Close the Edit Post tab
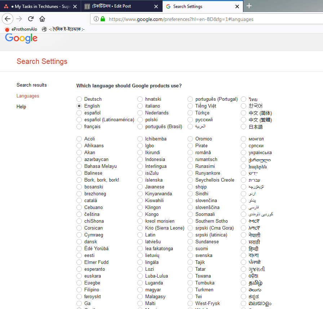The image size is (323, 309). pos(156,6)
